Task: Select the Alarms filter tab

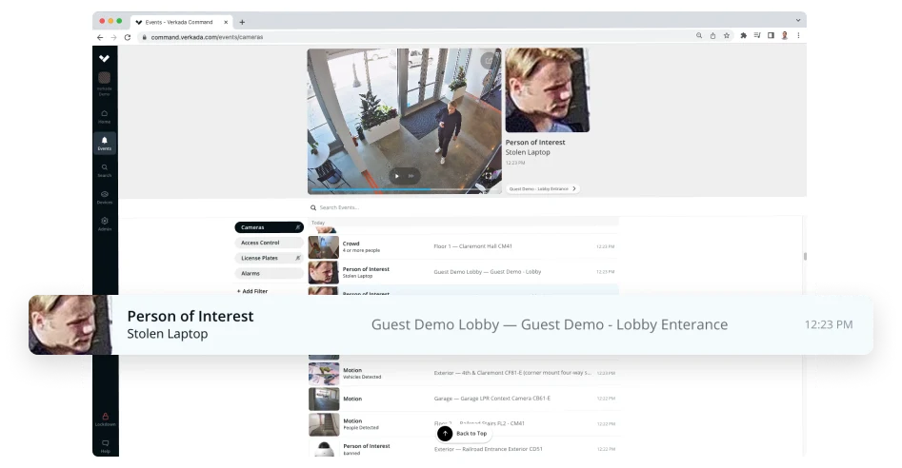Action: click(x=269, y=274)
